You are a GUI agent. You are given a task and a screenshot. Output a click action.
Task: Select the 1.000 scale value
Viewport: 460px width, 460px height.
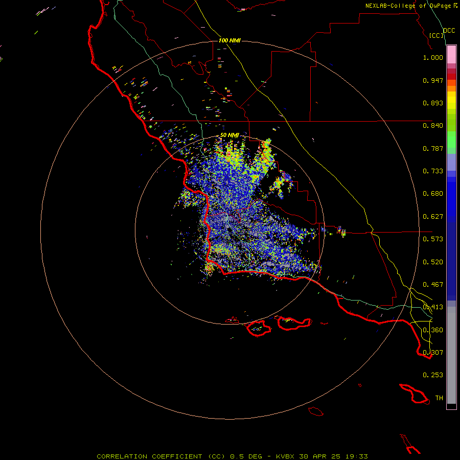(433, 57)
